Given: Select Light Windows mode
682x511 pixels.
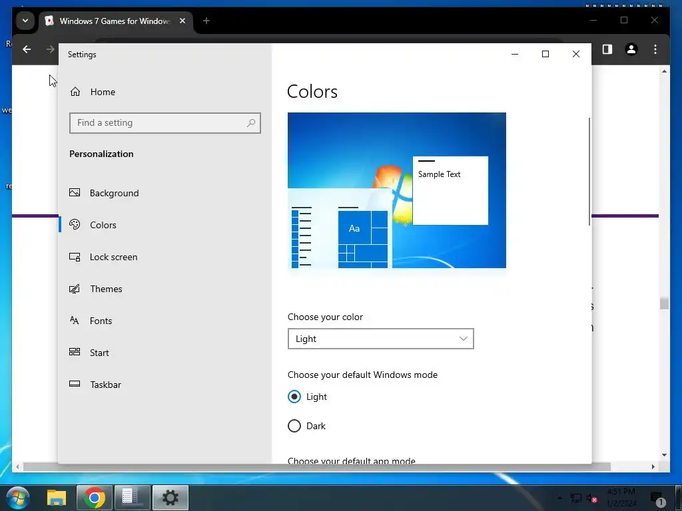Looking at the screenshot, I should [294, 397].
